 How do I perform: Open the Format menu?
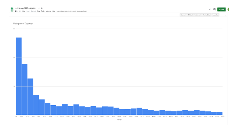click(x=33, y=11)
